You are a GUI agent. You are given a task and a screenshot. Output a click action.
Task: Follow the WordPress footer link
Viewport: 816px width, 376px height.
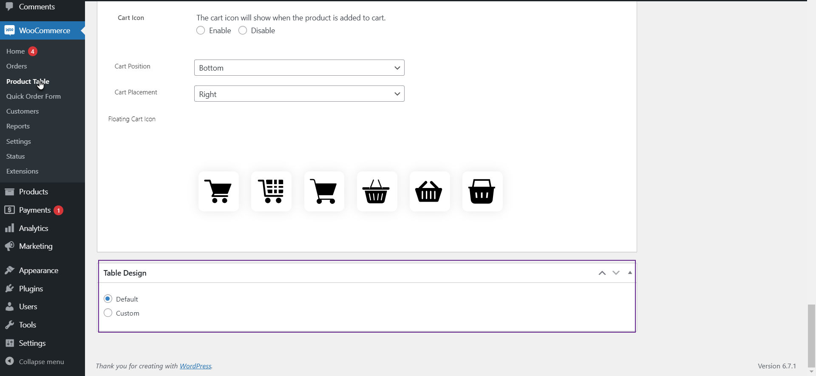195,366
